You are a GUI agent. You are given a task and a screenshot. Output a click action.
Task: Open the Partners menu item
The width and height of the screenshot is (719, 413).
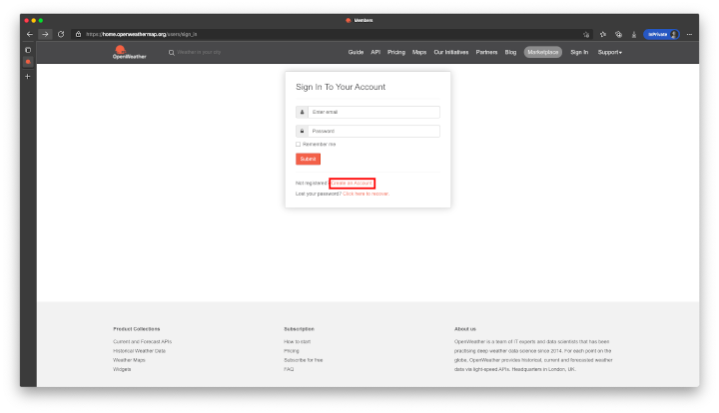pos(486,52)
